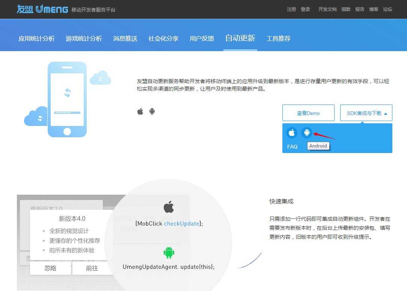
Task: Click the large Apple logo above MobClick code
Action: [x=169, y=207]
